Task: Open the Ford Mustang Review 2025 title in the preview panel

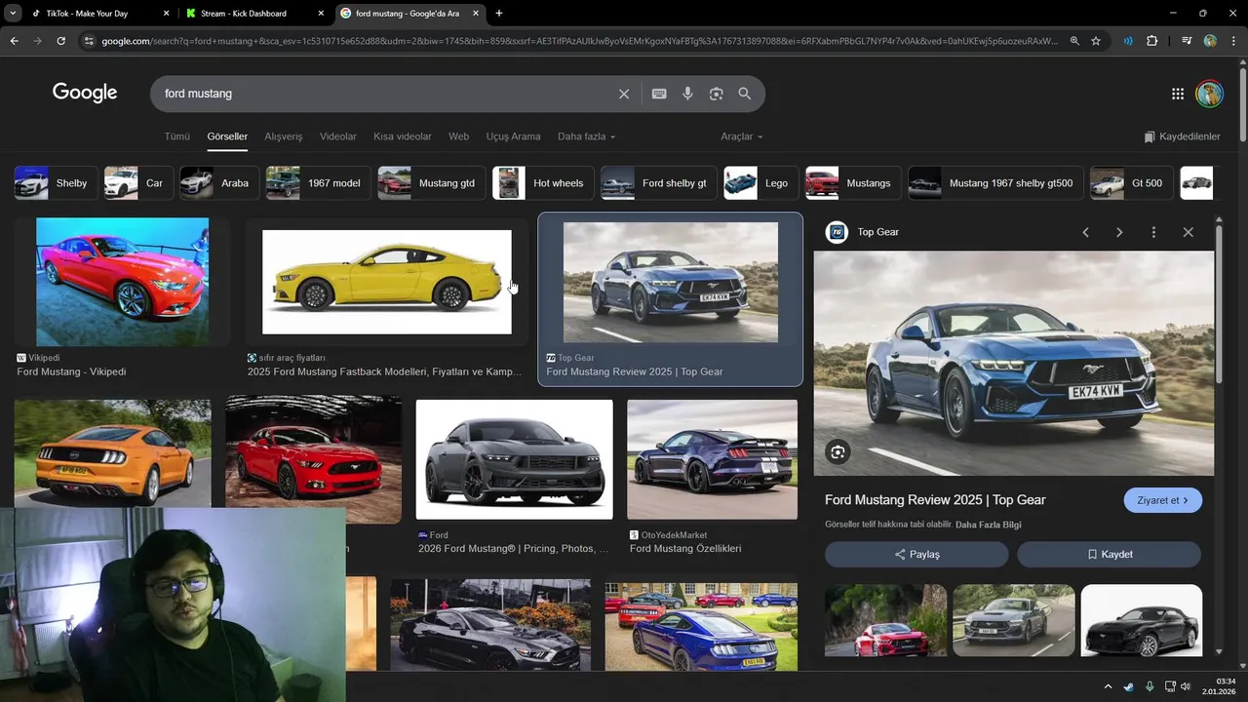Action: coord(935,500)
